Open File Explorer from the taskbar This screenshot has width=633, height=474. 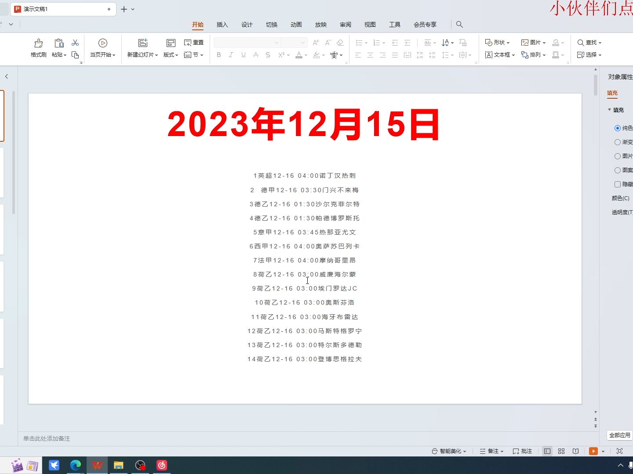[x=119, y=465]
